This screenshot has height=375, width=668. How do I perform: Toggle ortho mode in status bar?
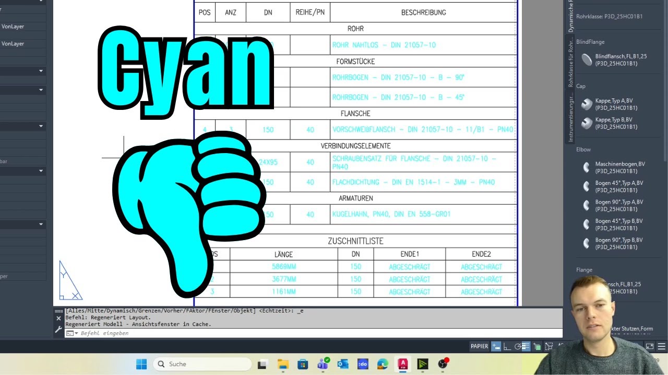507,346
